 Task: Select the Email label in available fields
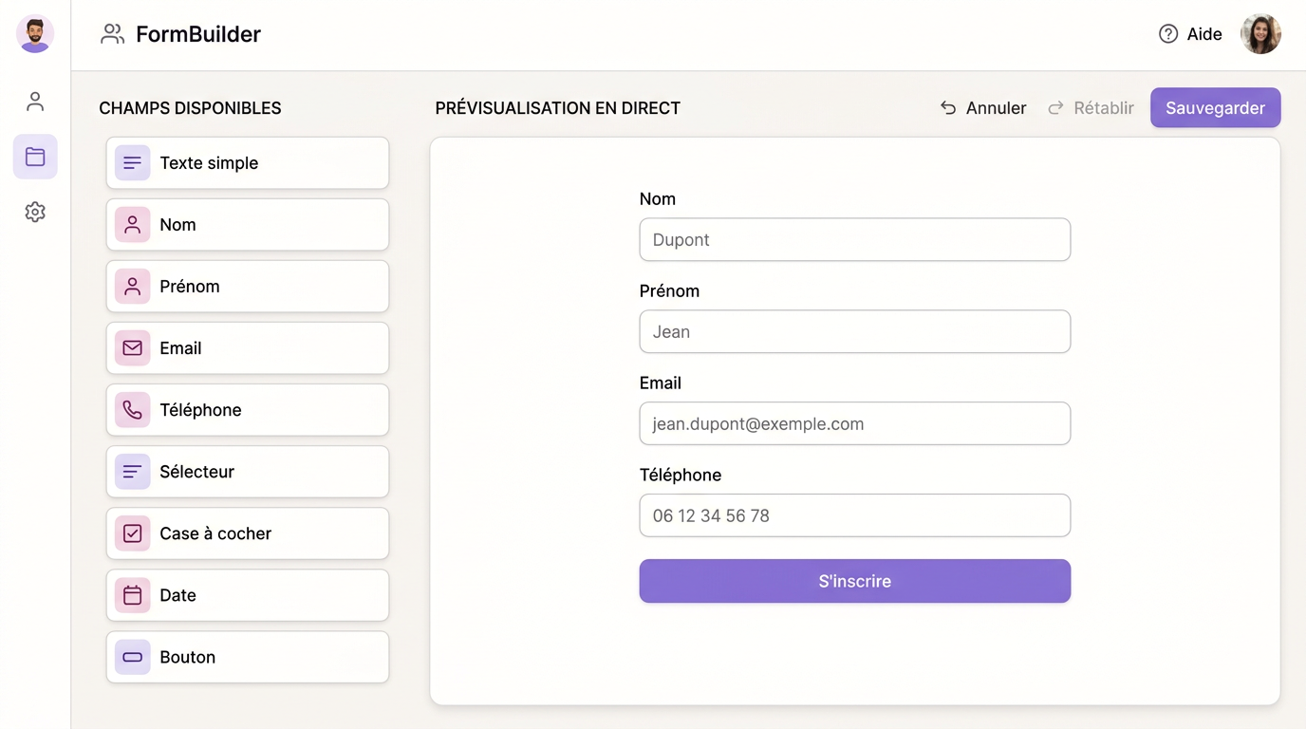[x=180, y=348]
